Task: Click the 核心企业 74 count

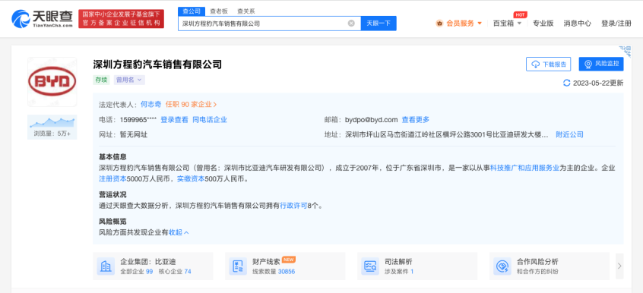Action: point(175,271)
